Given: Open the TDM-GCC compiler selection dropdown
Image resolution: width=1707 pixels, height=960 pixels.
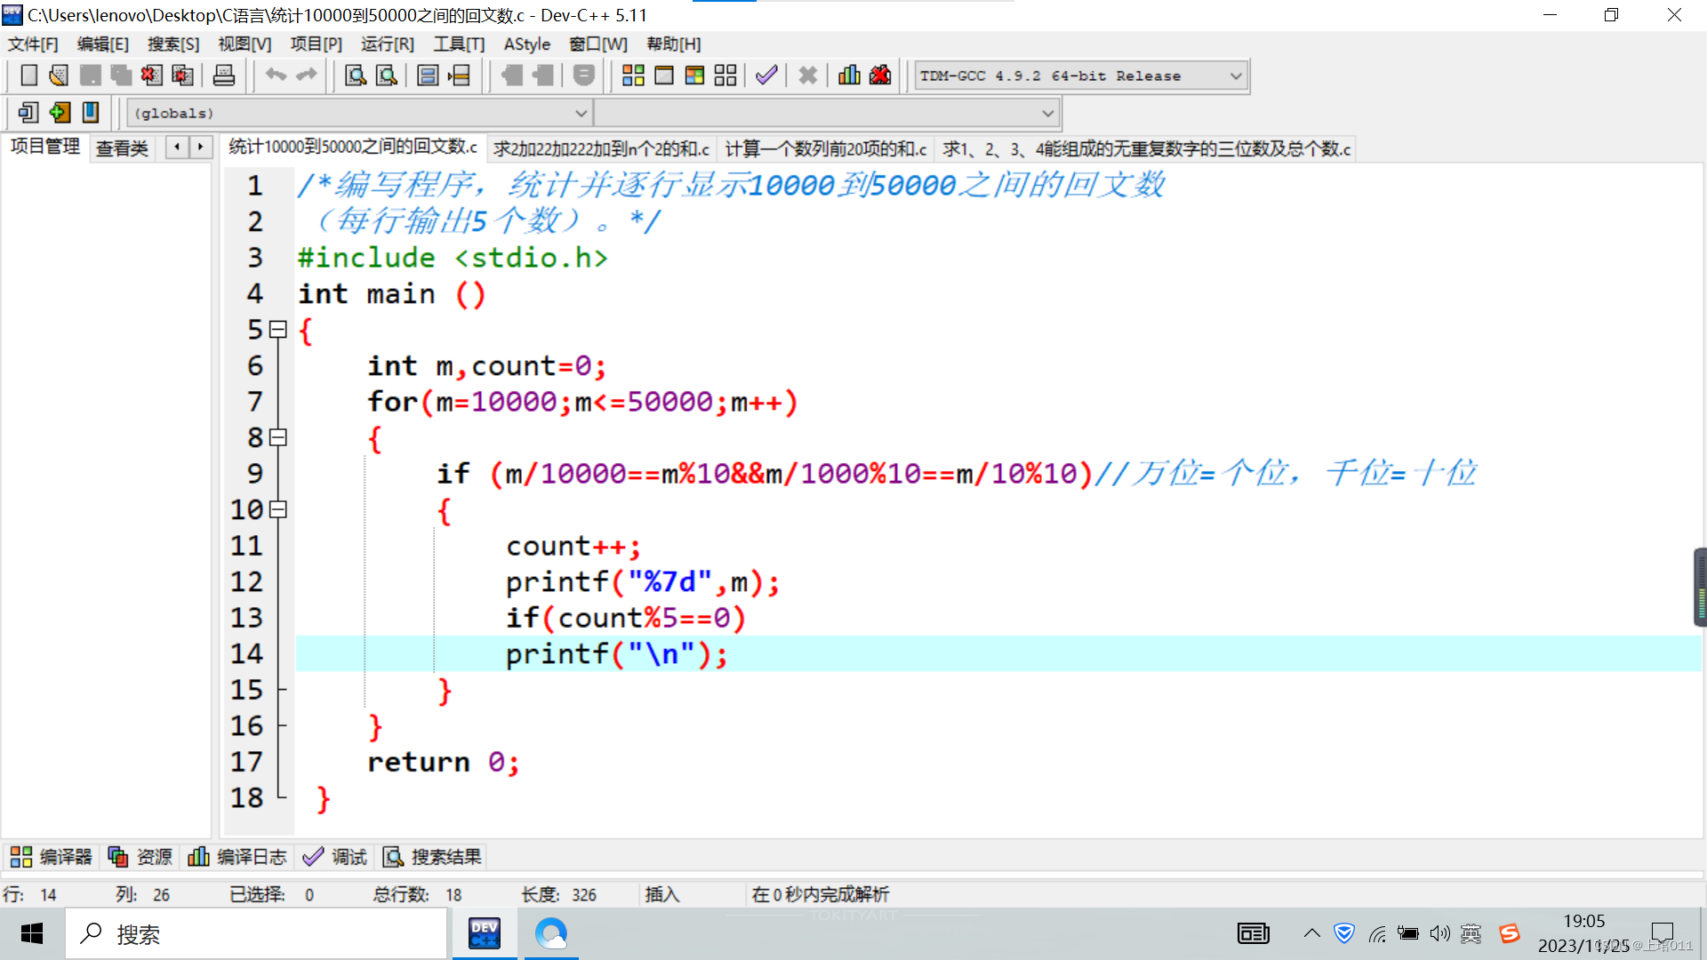Looking at the screenshot, I should click(x=1236, y=76).
